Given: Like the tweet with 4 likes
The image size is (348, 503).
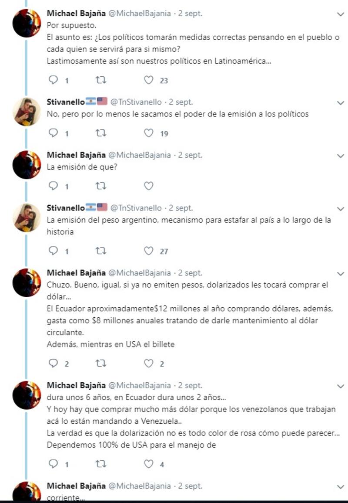Looking at the screenshot, I should point(149,464).
